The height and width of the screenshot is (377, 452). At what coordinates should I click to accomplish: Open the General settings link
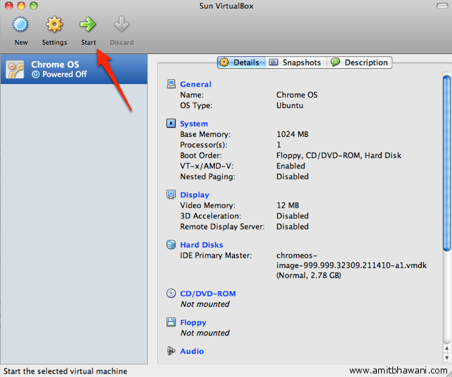195,84
